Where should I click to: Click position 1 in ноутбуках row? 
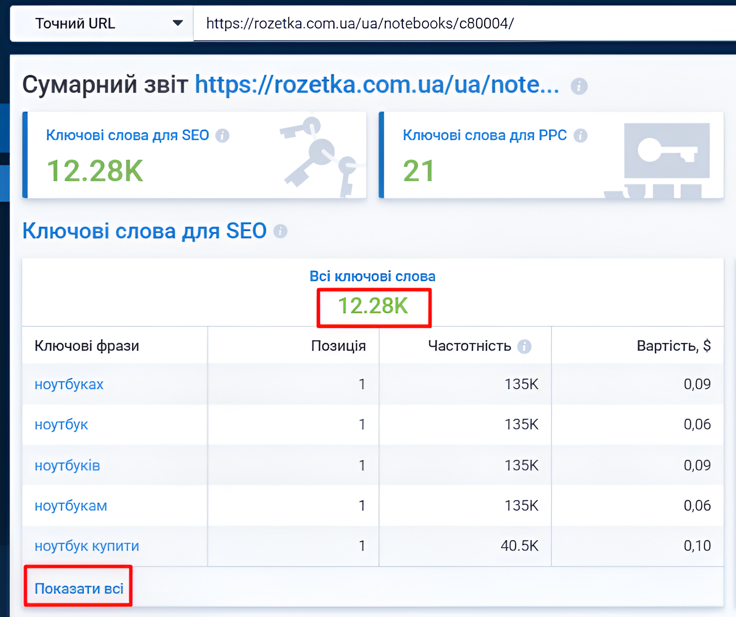point(362,384)
